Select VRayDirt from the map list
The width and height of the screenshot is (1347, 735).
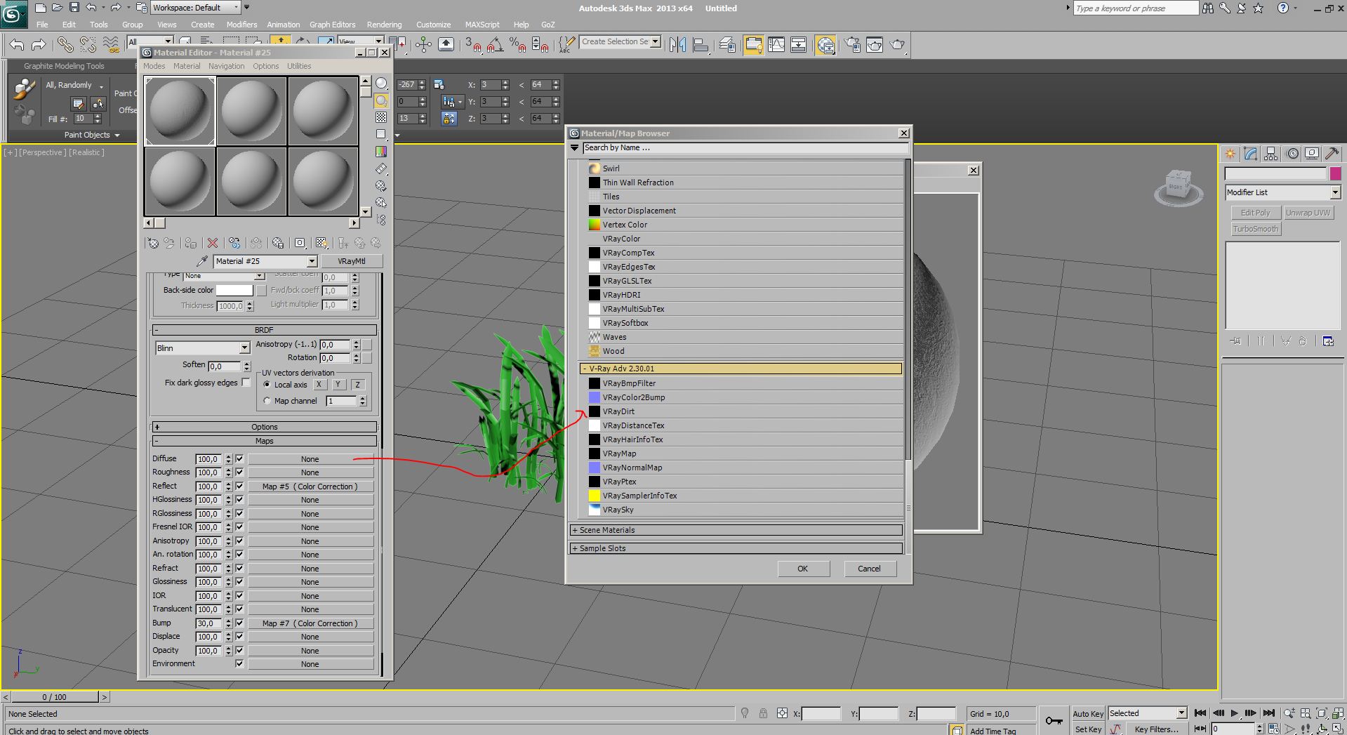(618, 411)
